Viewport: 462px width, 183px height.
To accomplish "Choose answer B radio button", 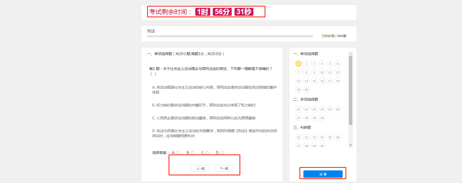I will point(192,153).
